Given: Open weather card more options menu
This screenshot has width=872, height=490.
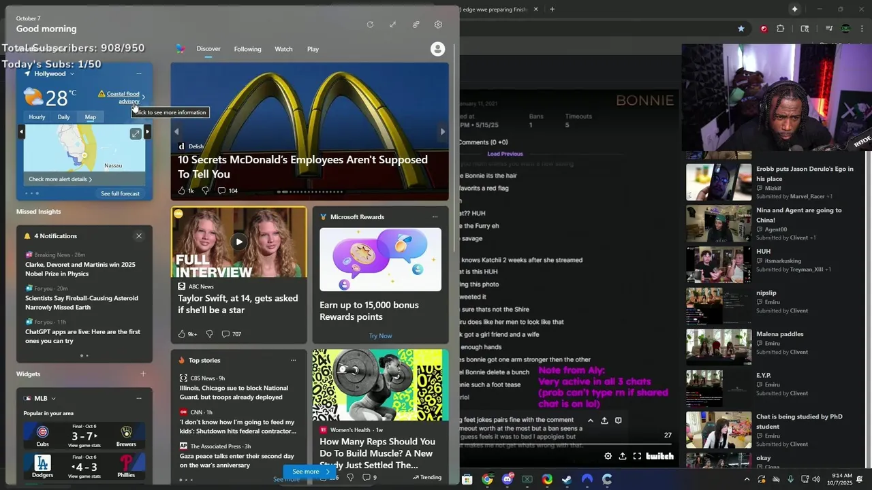Looking at the screenshot, I should point(139,73).
